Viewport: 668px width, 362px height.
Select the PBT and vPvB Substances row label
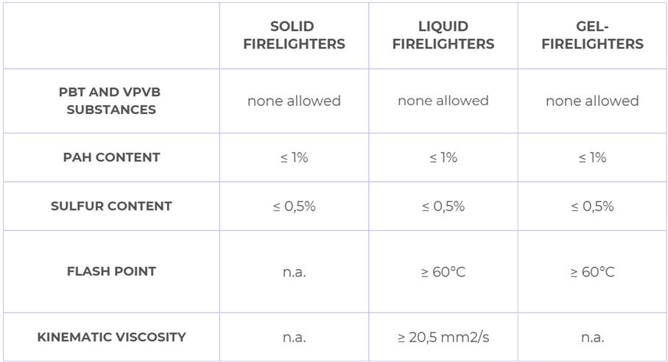pos(110,101)
